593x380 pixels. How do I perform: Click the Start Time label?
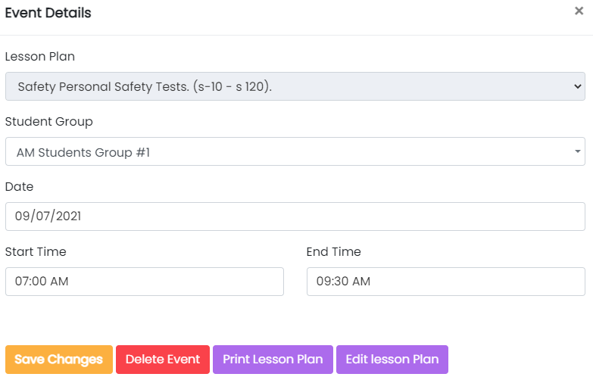click(x=36, y=251)
